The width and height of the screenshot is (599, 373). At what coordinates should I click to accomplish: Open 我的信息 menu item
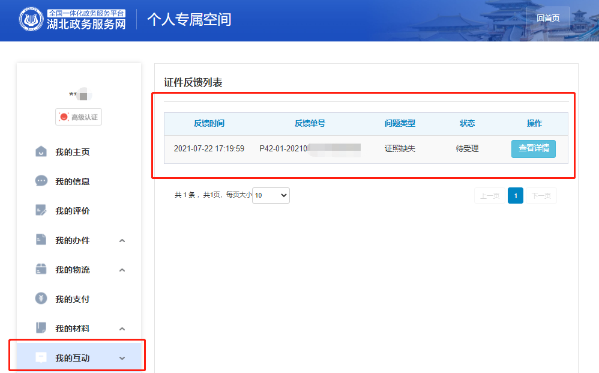(x=73, y=181)
